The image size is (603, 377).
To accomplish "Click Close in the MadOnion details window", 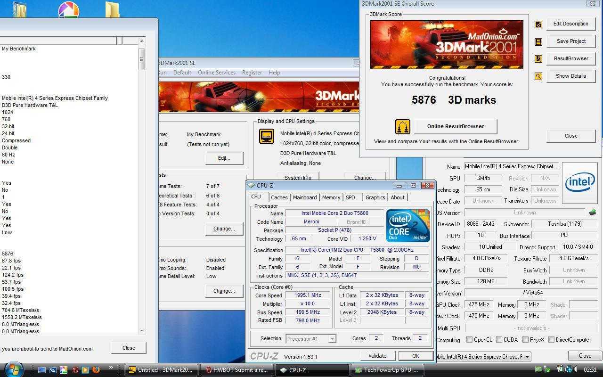I will [x=129, y=348].
